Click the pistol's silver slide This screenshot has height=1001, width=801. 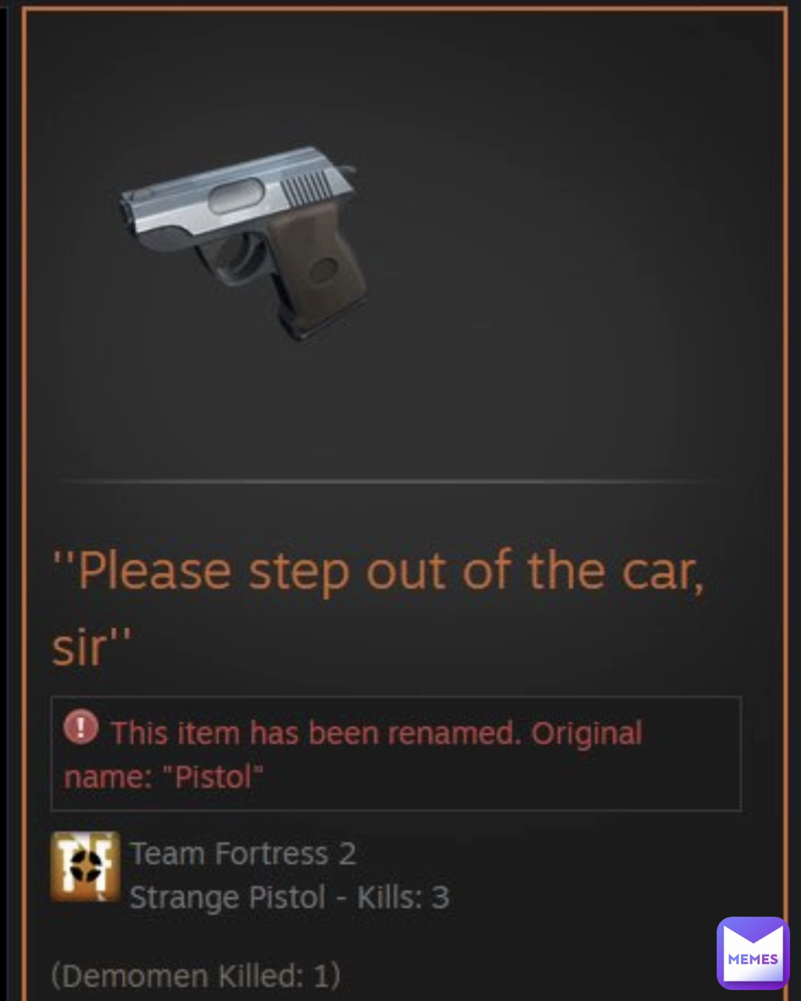click(234, 193)
